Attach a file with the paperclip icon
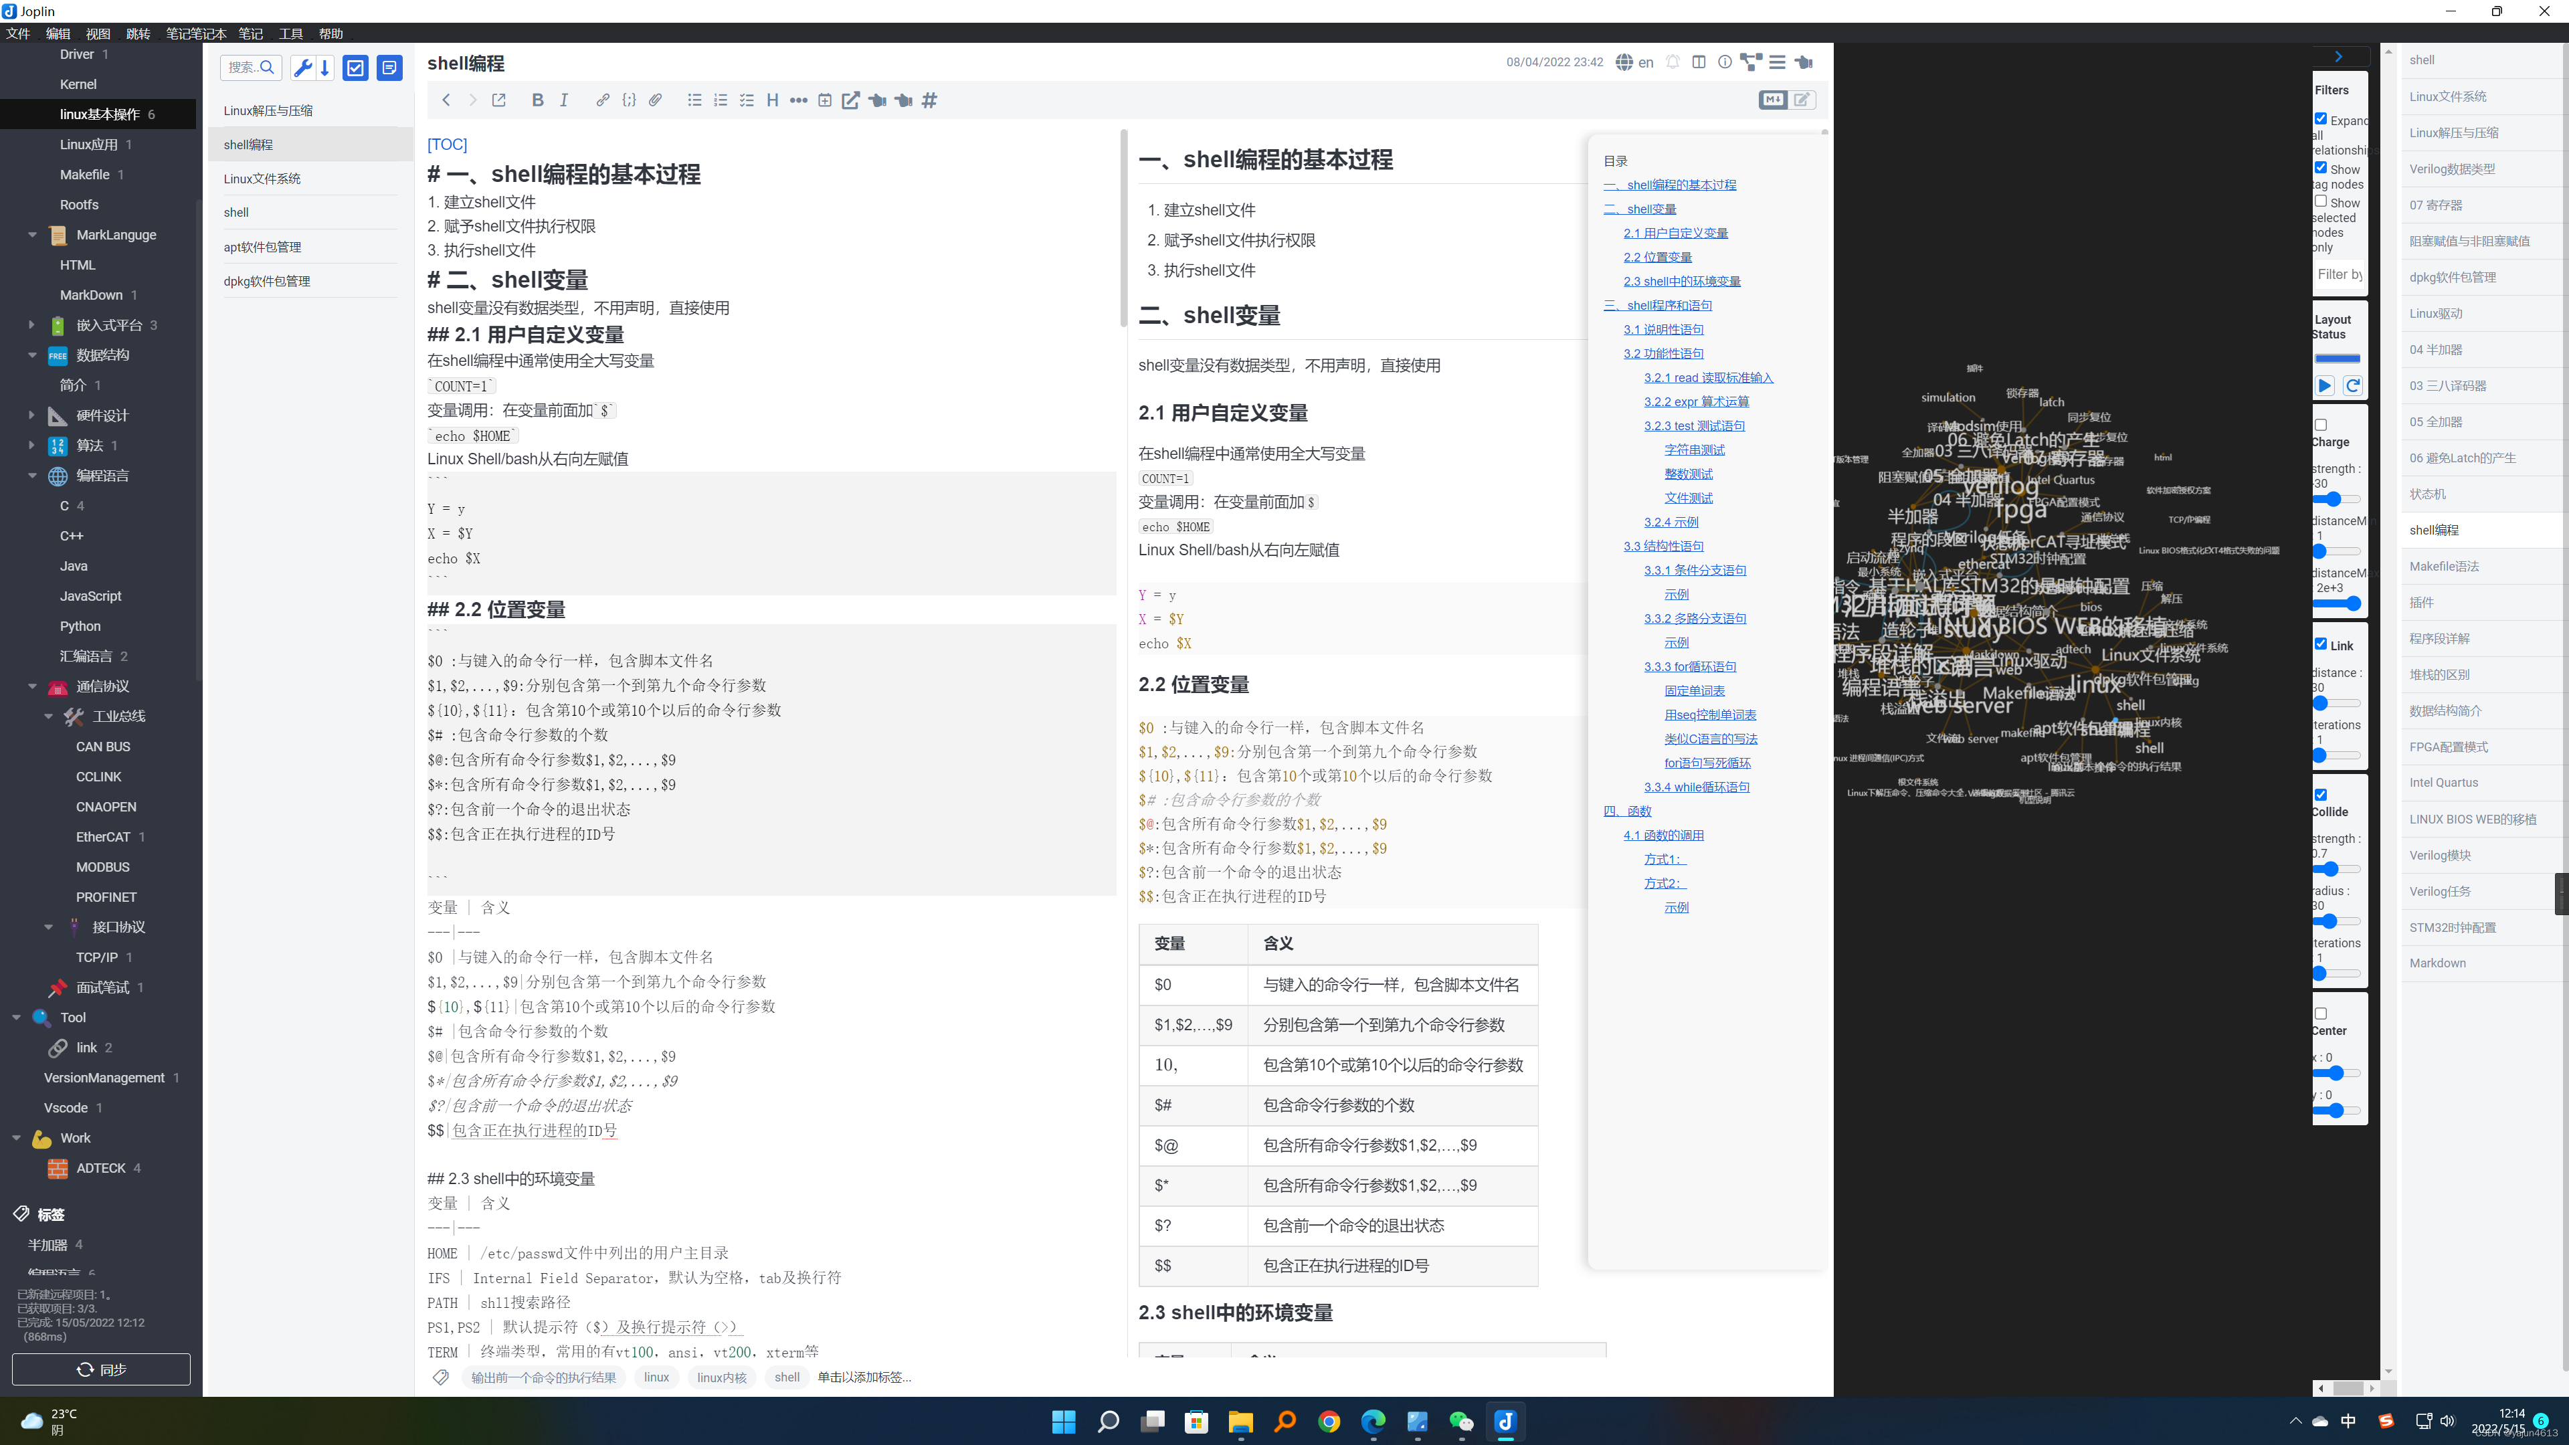Image resolution: width=2569 pixels, height=1445 pixels. click(655, 100)
